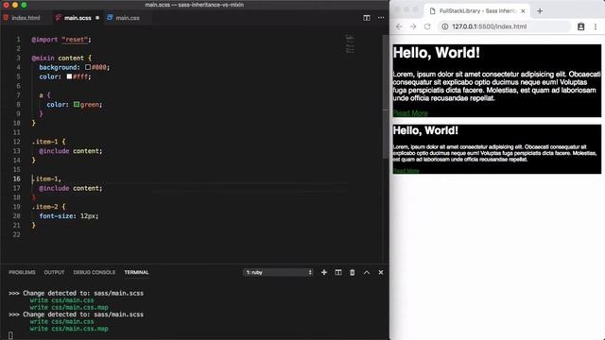This screenshot has width=605, height=340.
Task: Open the browser profile icon
Action: click(x=580, y=26)
